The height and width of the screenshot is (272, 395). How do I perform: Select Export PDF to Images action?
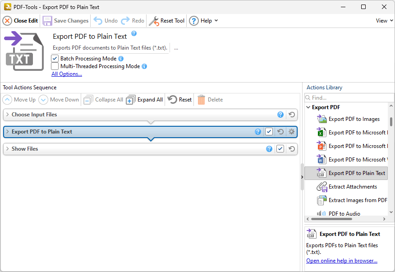click(356, 119)
